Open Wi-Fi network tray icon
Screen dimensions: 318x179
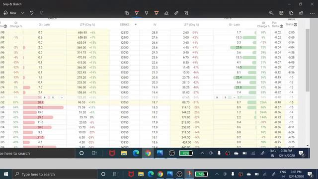click(265, 174)
